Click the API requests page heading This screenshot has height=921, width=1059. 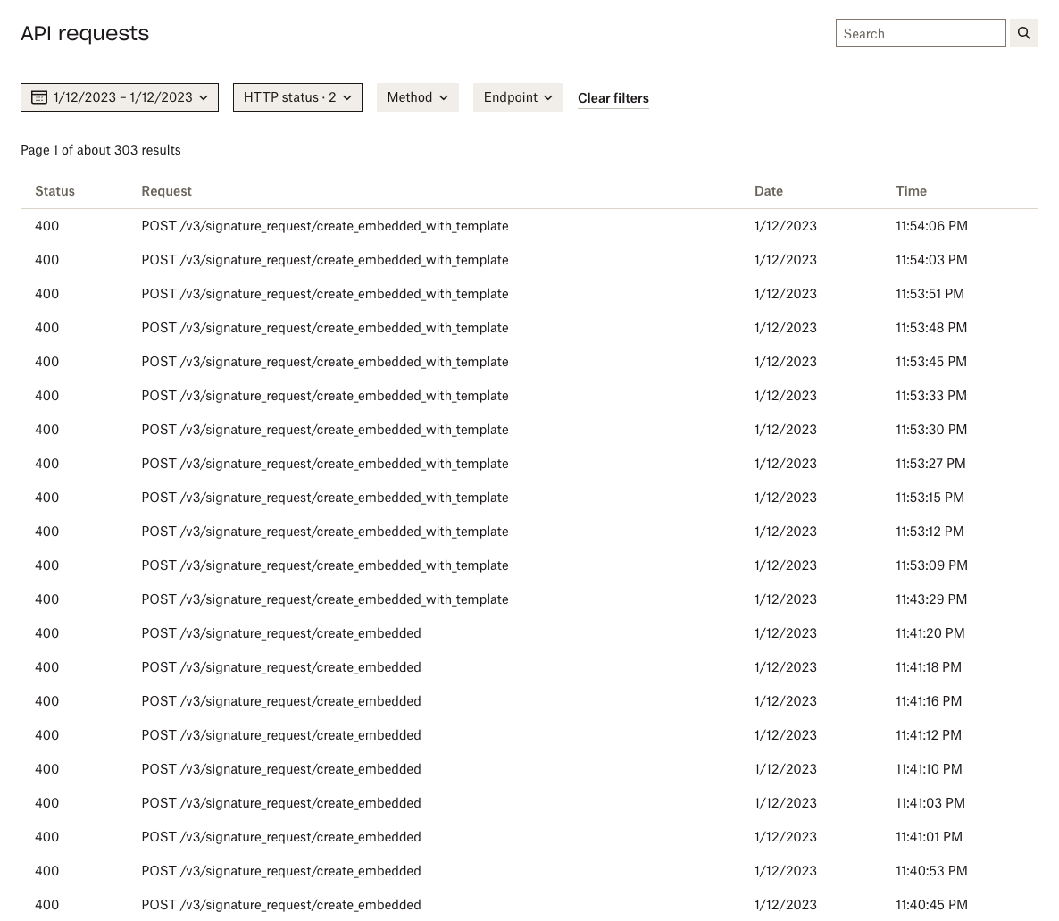85,33
